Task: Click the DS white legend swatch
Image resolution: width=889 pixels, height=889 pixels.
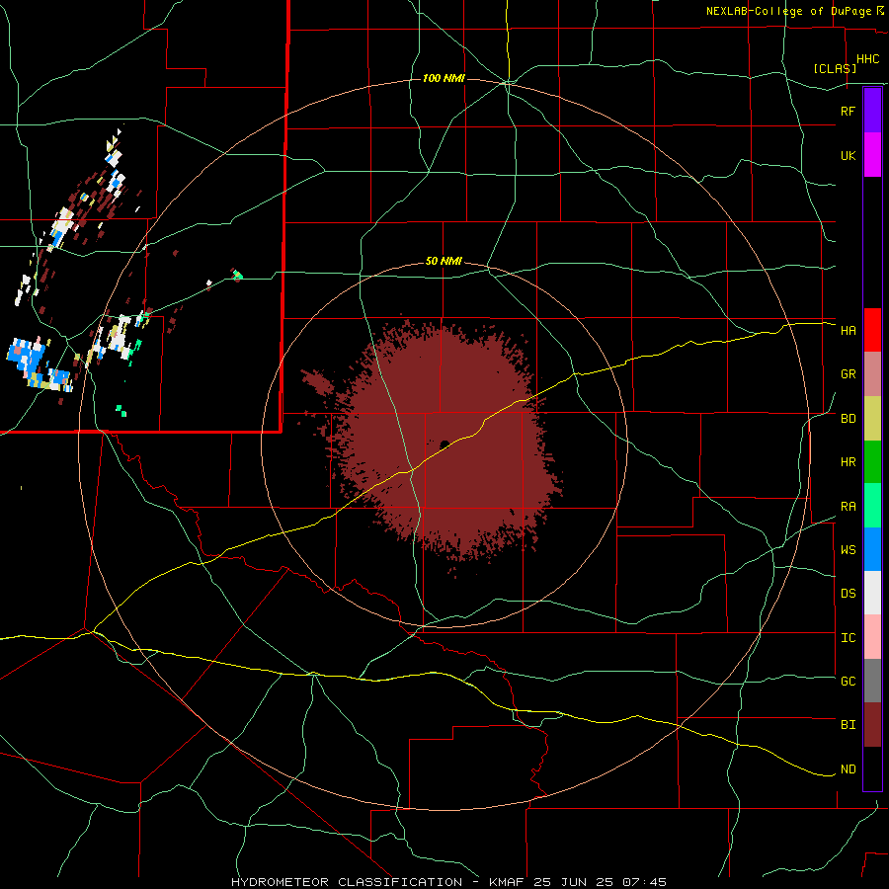Action: (x=872, y=593)
